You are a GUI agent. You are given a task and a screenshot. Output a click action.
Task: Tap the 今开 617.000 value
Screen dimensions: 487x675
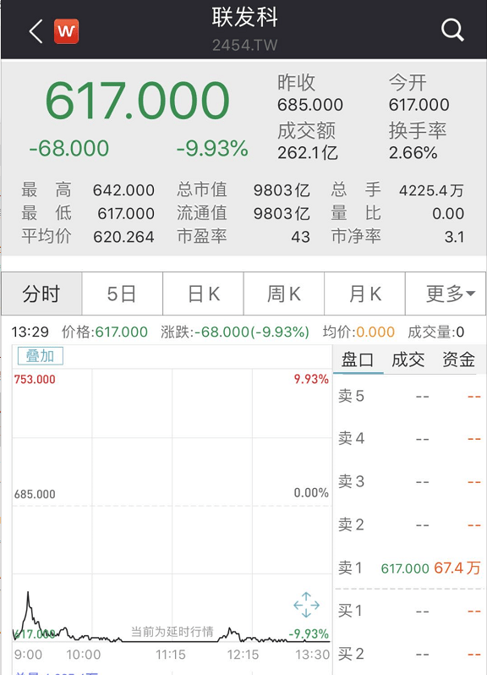(x=419, y=105)
